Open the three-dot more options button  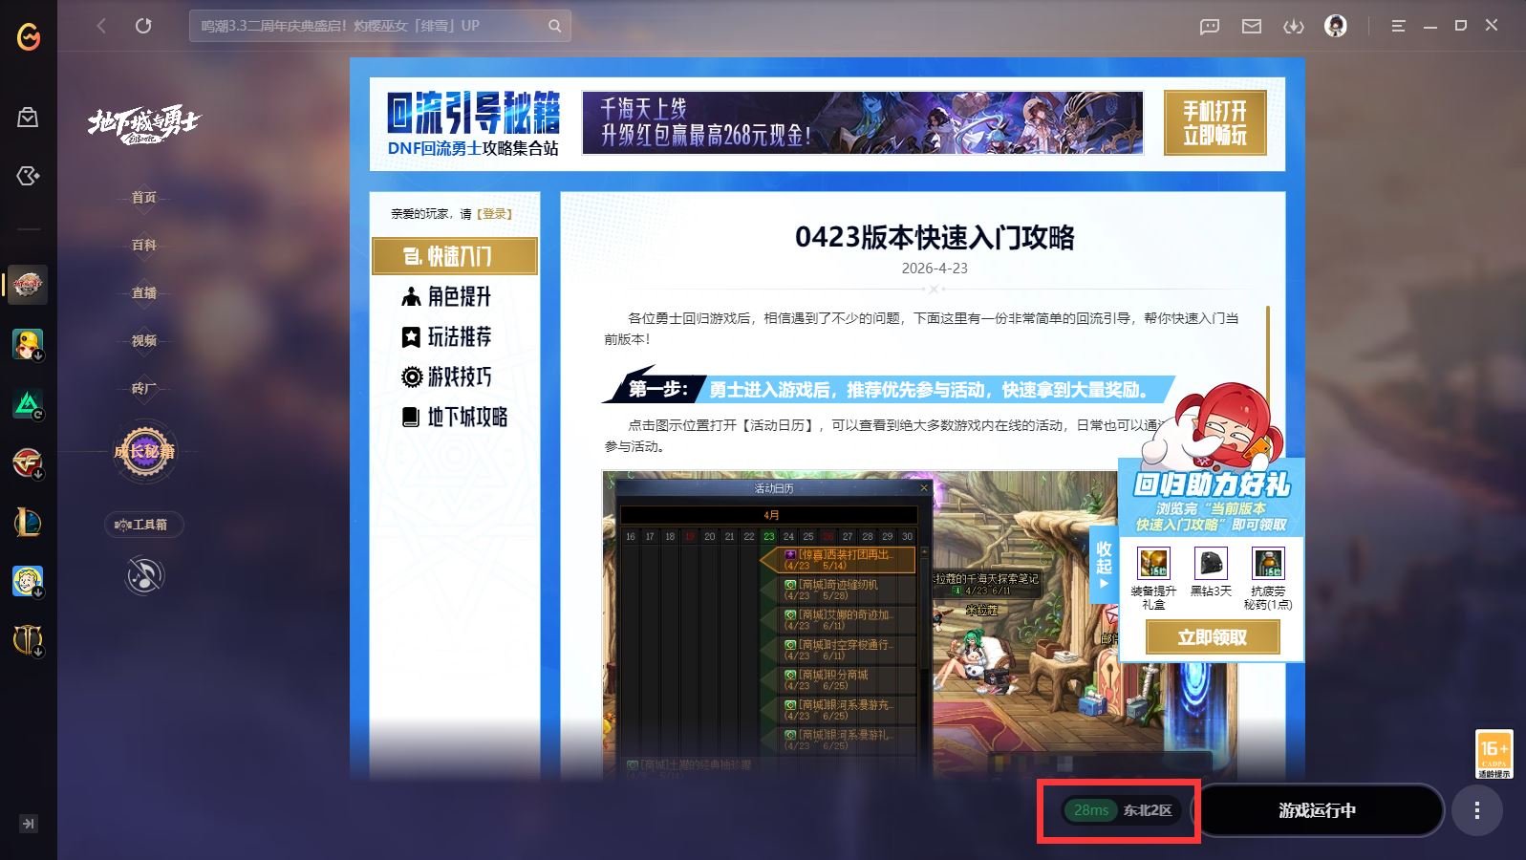(x=1477, y=810)
